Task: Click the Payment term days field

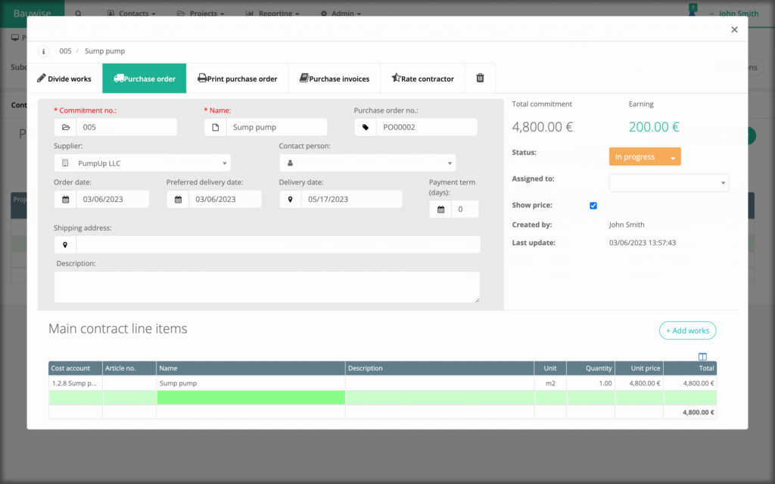Action: pyautogui.click(x=465, y=209)
